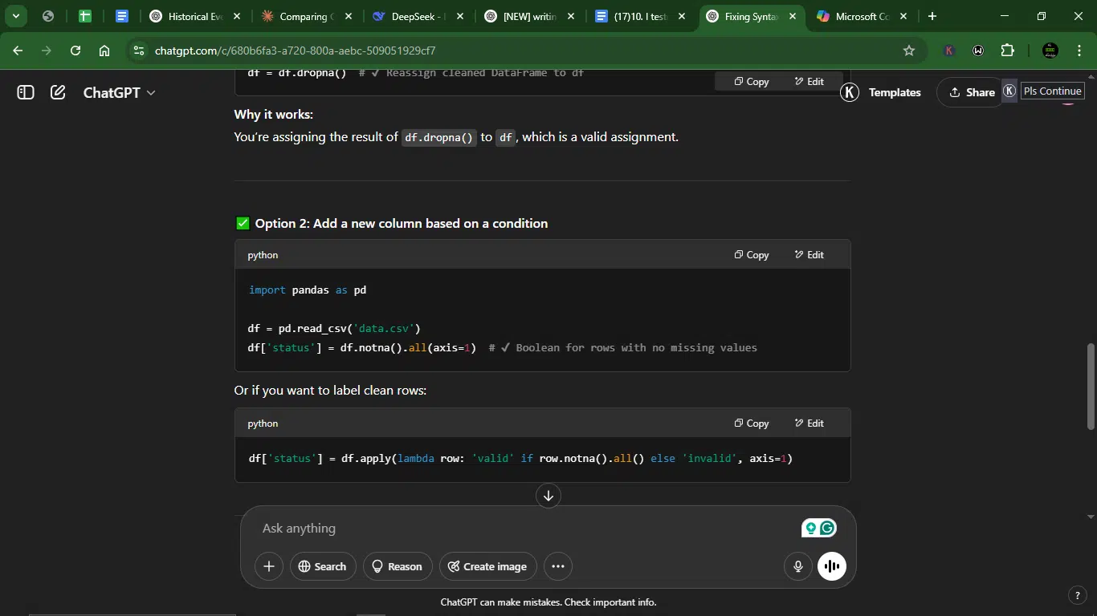Click 'Or if you want to label clean rows:'
Viewport: 1097px width, 616px height.
(x=330, y=390)
